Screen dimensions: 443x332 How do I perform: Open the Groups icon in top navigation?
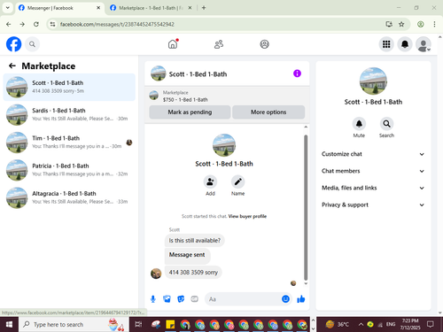264,44
